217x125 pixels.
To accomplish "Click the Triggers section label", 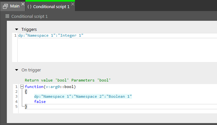I will 29,30.
